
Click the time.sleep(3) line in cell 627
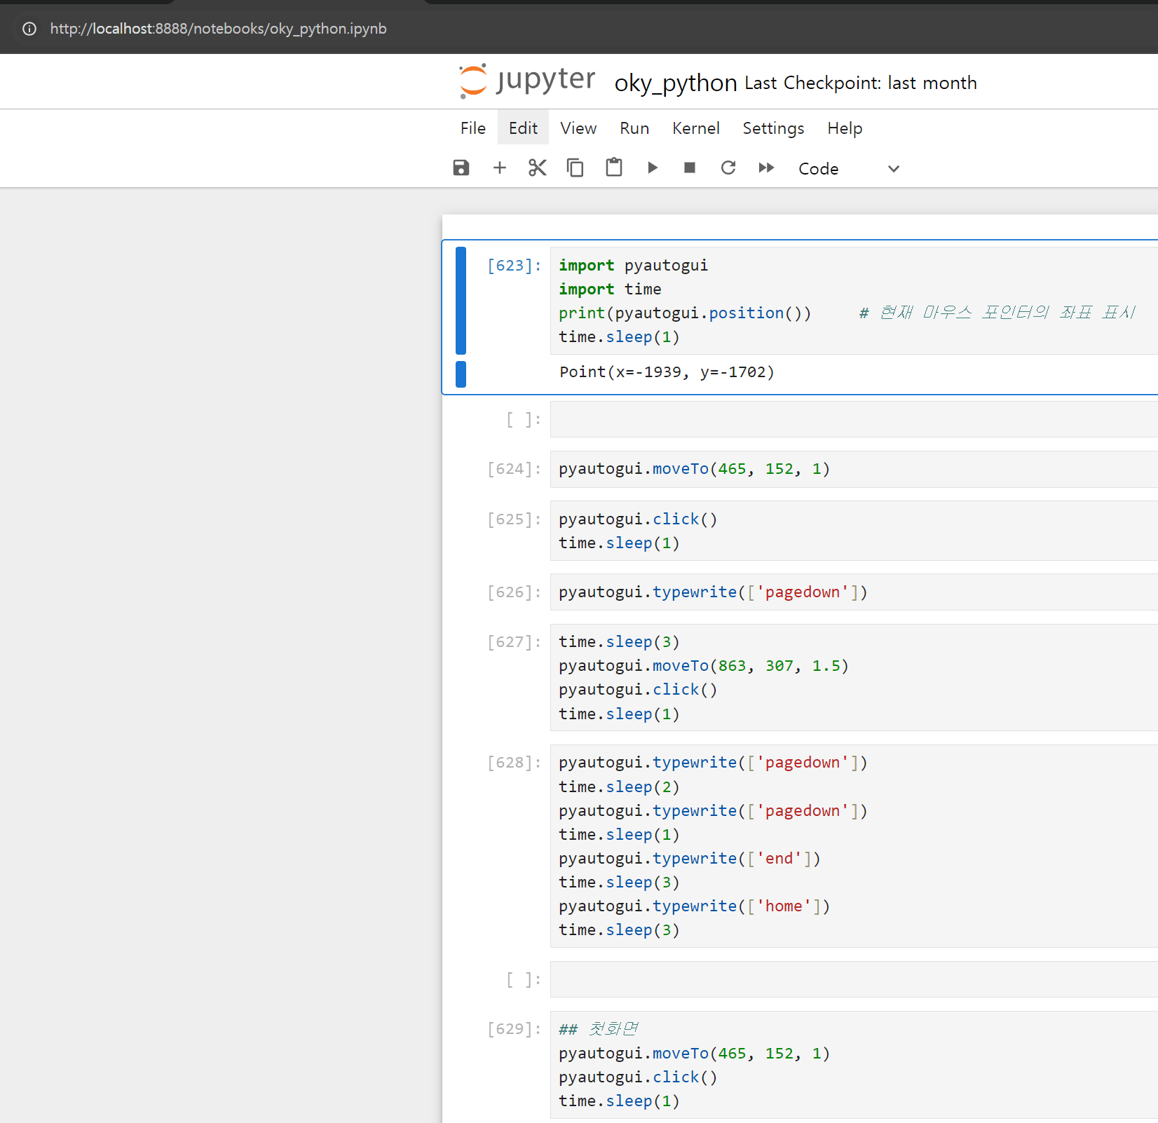click(x=619, y=642)
